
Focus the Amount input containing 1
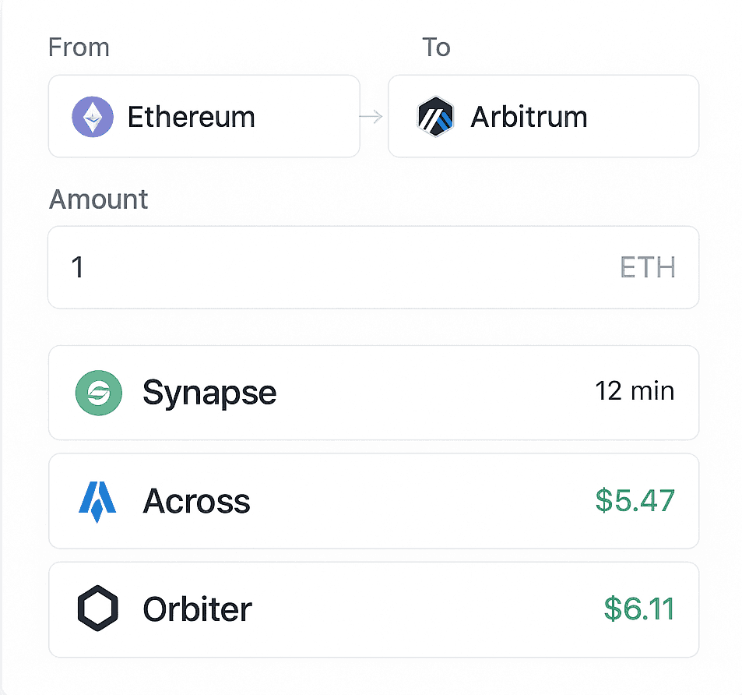(311, 268)
